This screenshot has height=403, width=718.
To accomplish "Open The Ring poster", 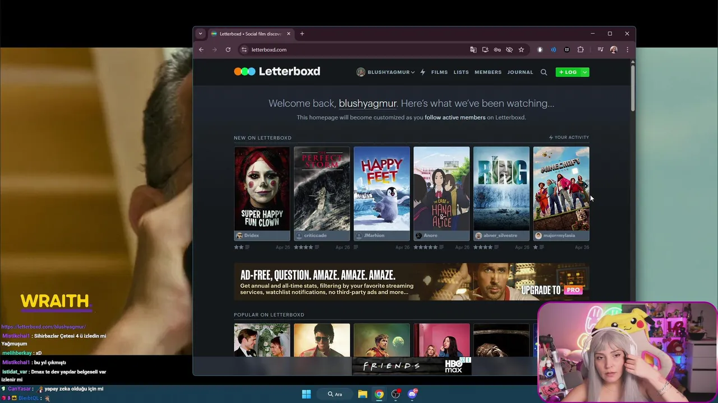I will tap(501, 189).
